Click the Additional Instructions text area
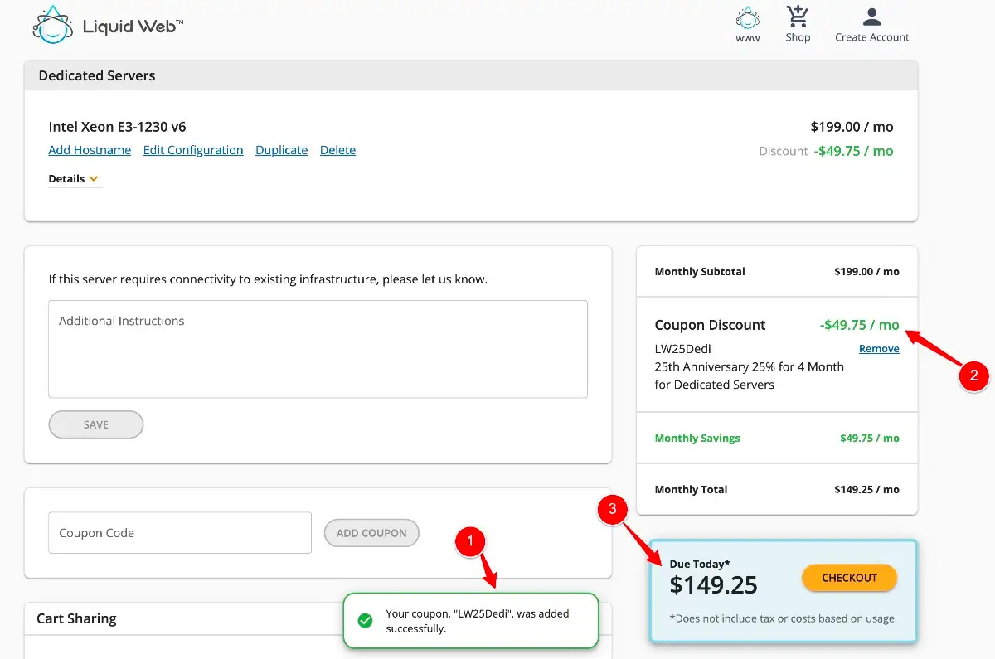 [x=318, y=349]
